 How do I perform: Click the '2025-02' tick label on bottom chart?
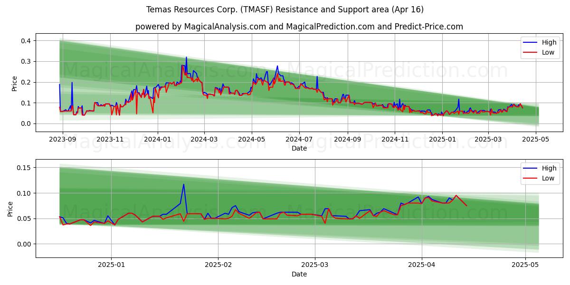point(218,265)
